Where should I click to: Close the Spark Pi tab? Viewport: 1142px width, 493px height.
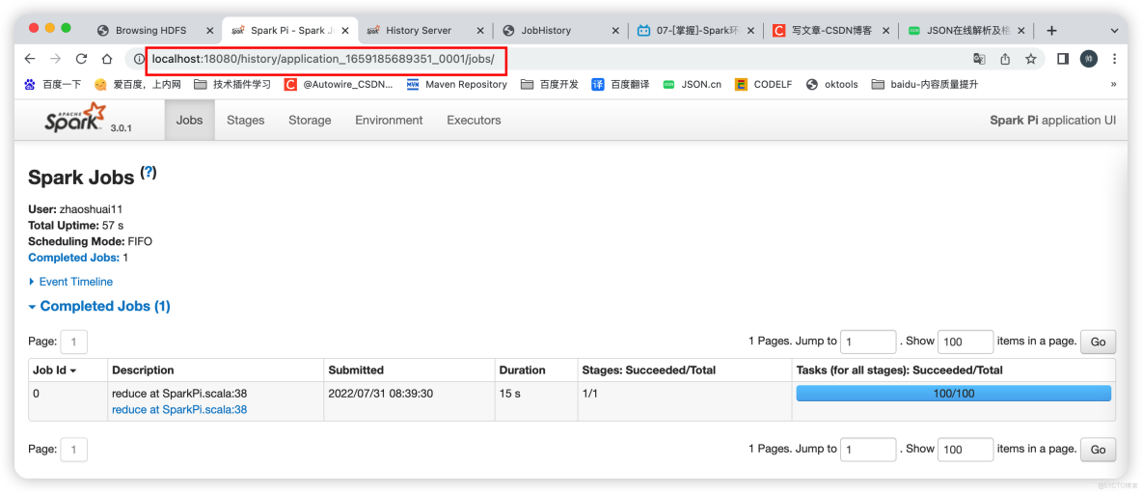(x=345, y=31)
